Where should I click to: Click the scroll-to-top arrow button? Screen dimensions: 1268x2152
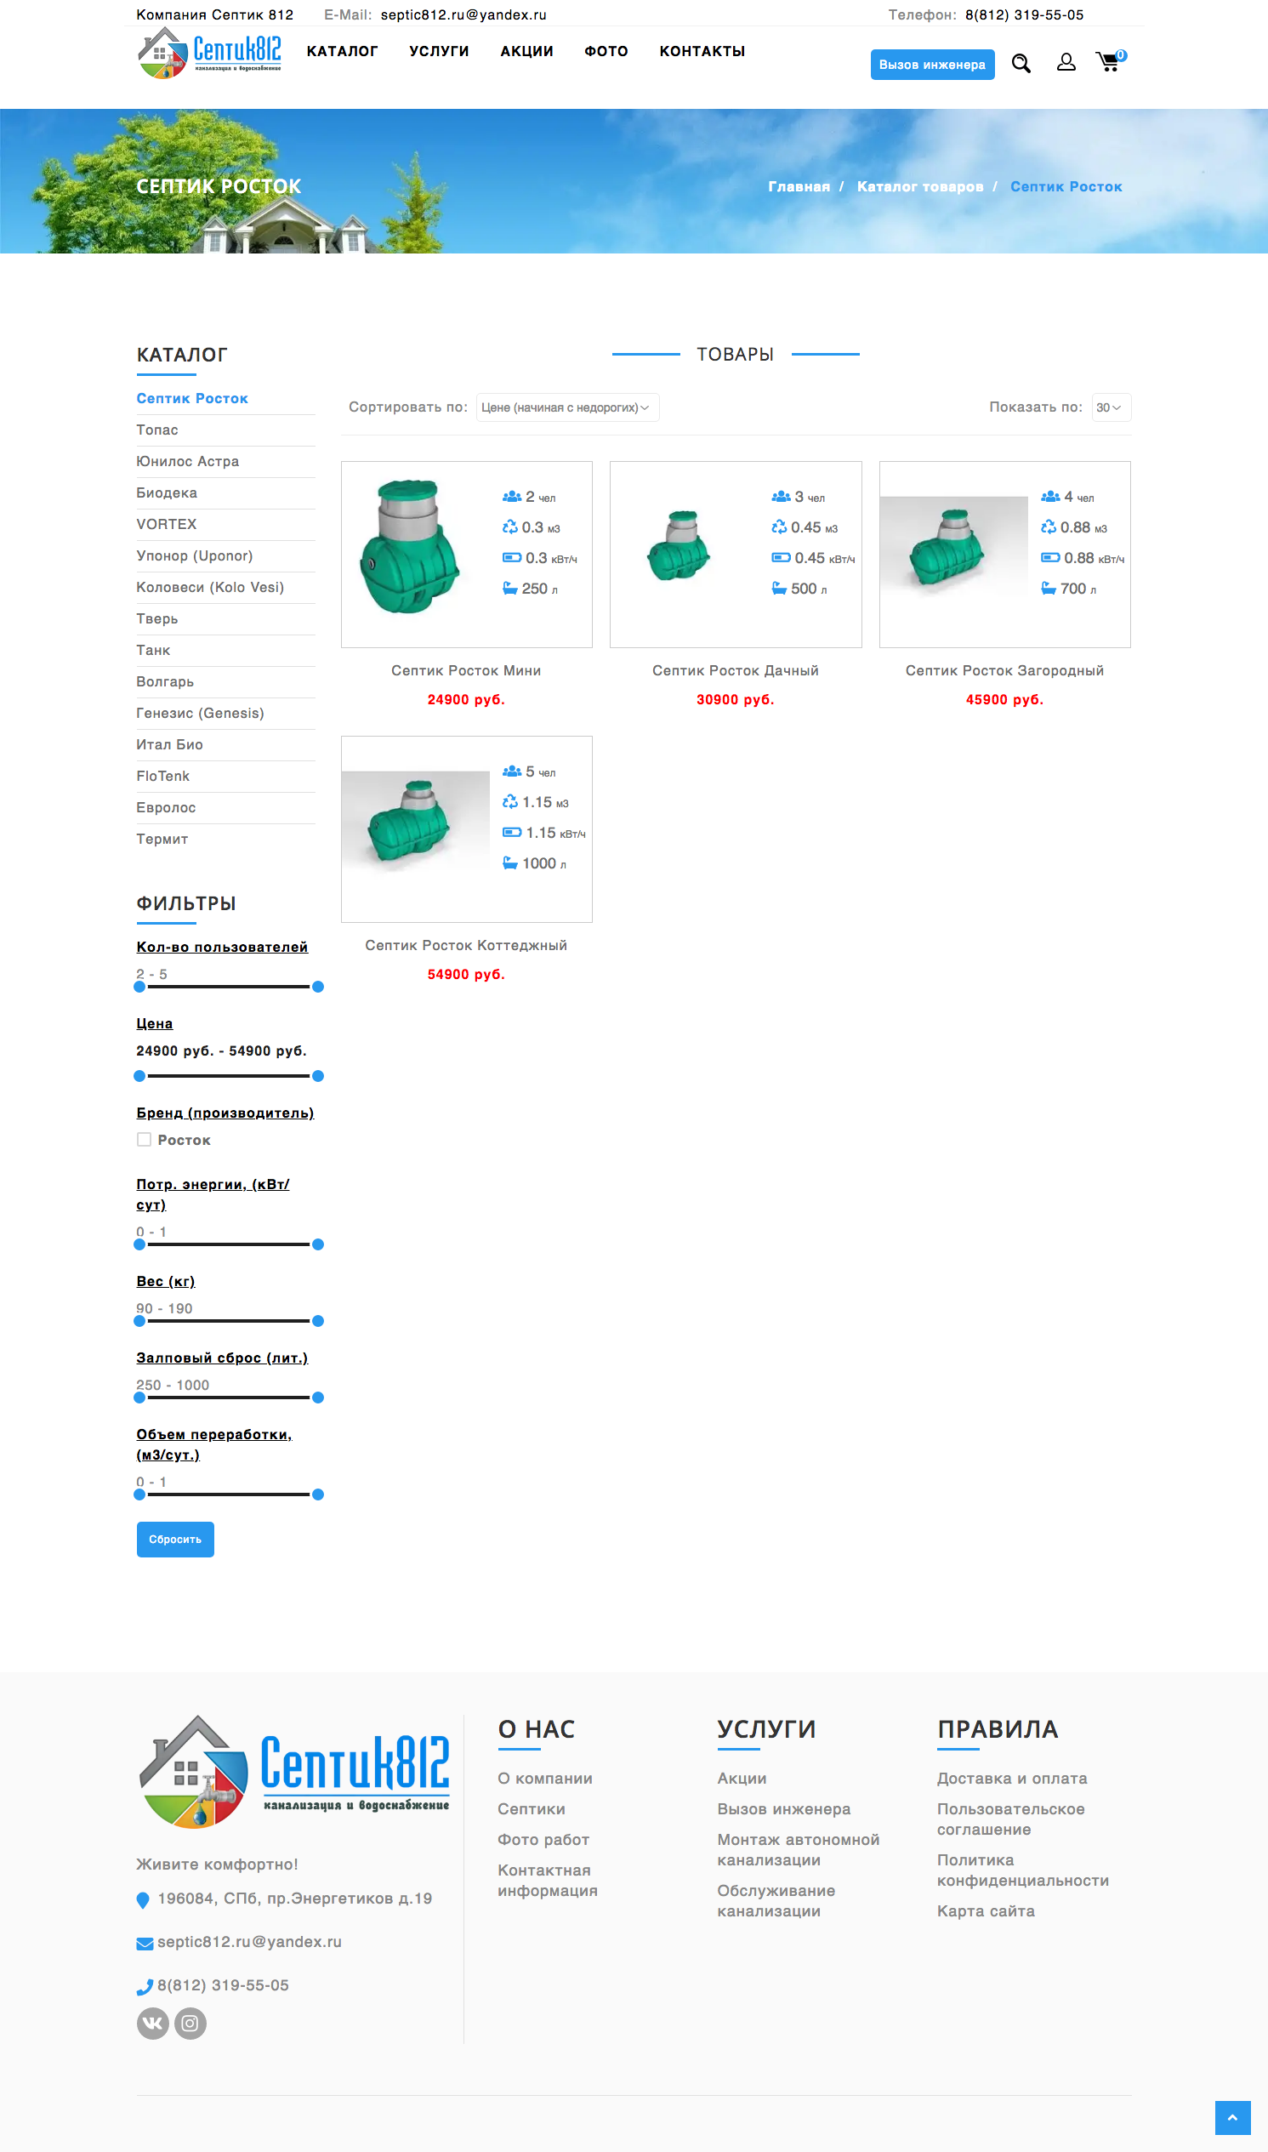click(x=1232, y=2117)
